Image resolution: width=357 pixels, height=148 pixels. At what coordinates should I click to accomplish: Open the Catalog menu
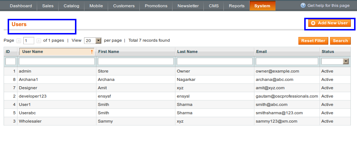click(x=71, y=6)
